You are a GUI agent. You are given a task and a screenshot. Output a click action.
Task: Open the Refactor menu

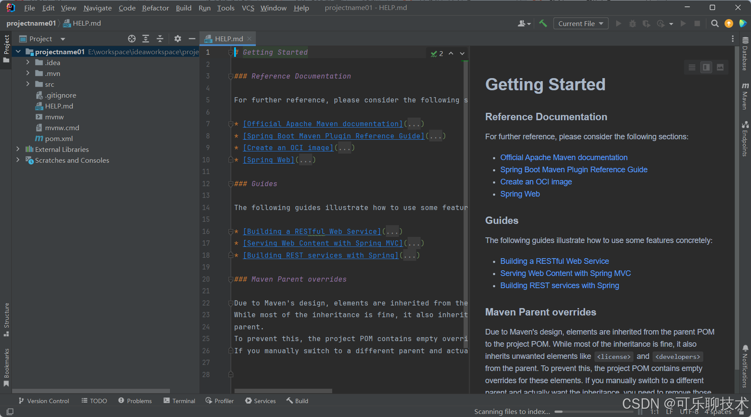coord(155,8)
